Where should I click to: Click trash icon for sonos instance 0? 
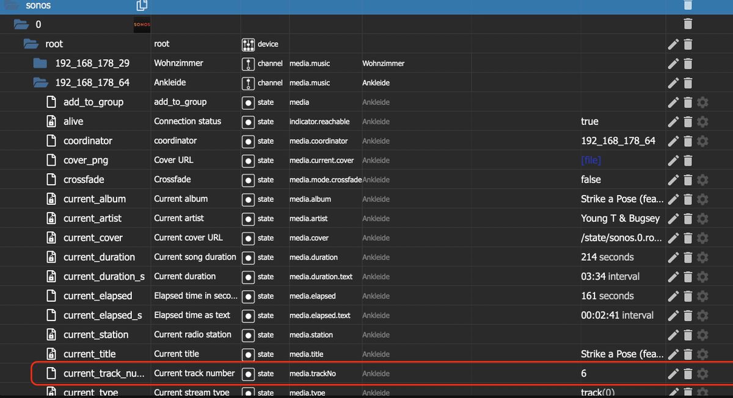(x=688, y=24)
